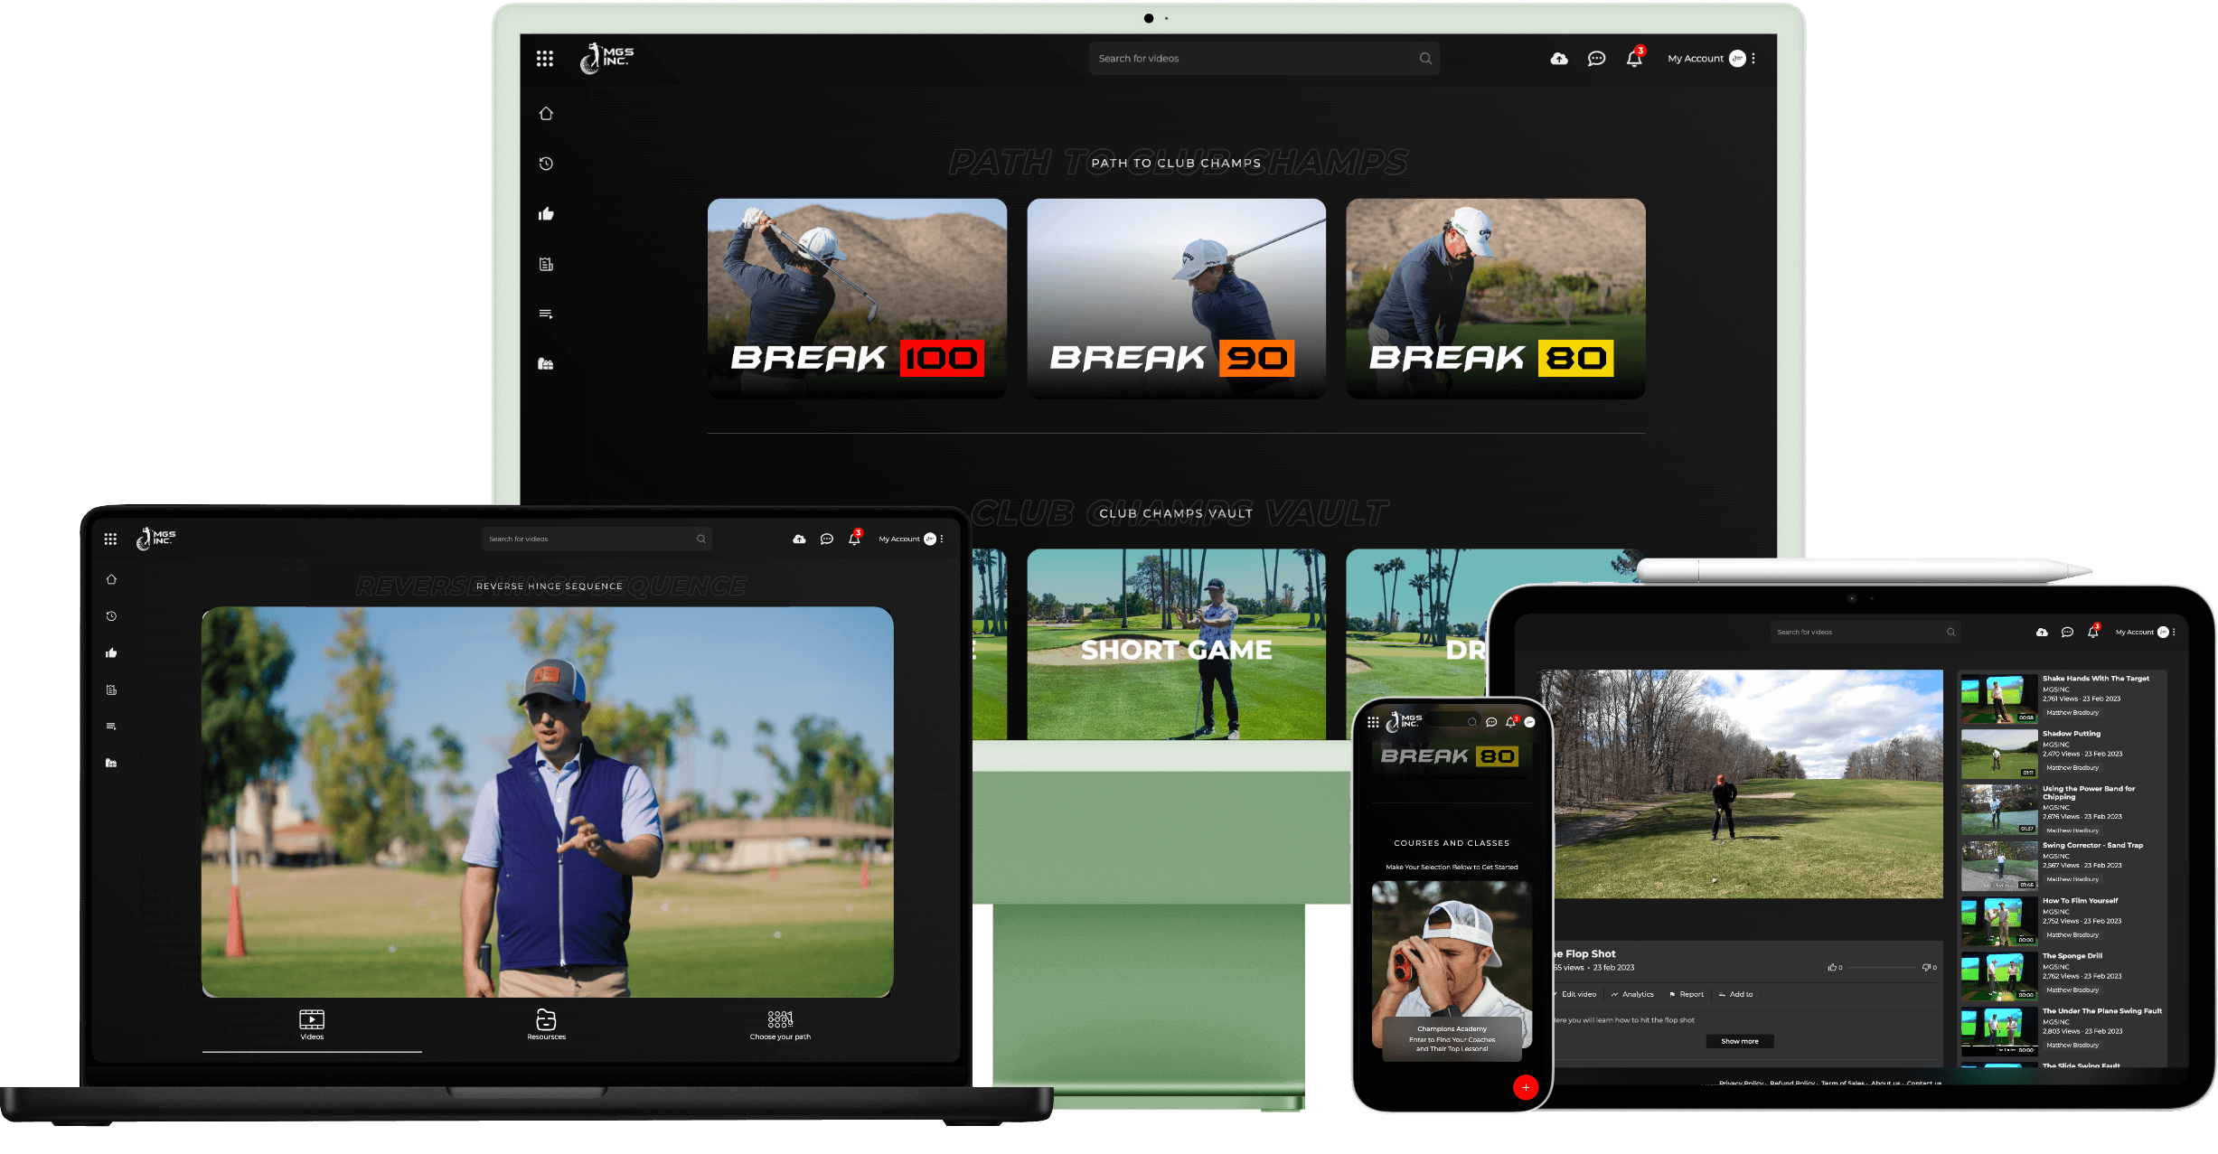
Task: Open the Break 100 course thumbnail
Action: [x=857, y=298]
